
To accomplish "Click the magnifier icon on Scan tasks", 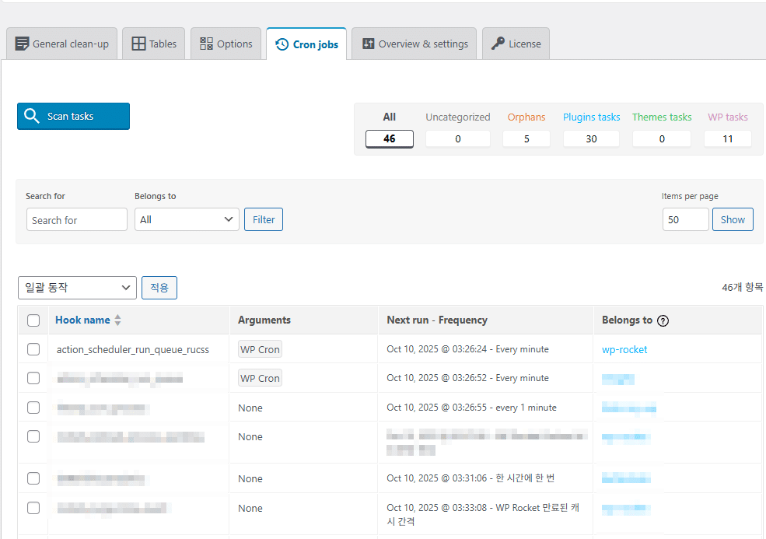I will [32, 115].
